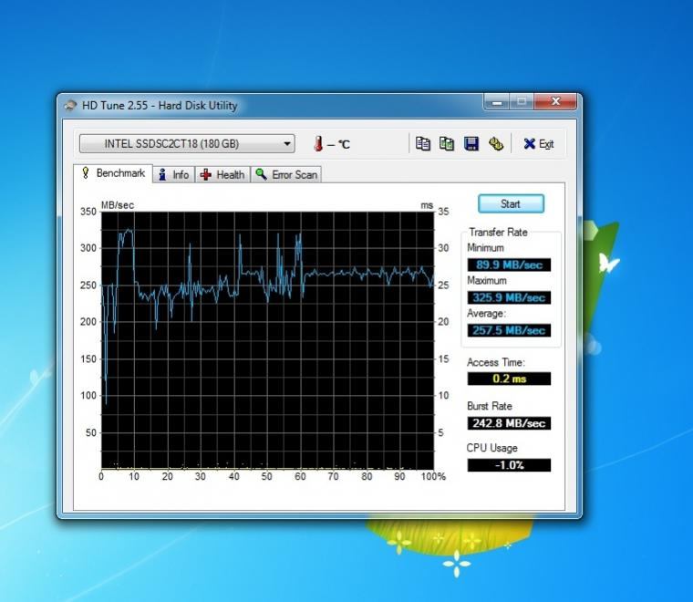Click the copy screenshot to clipboard icon
This screenshot has height=602, width=693.
coord(447,143)
